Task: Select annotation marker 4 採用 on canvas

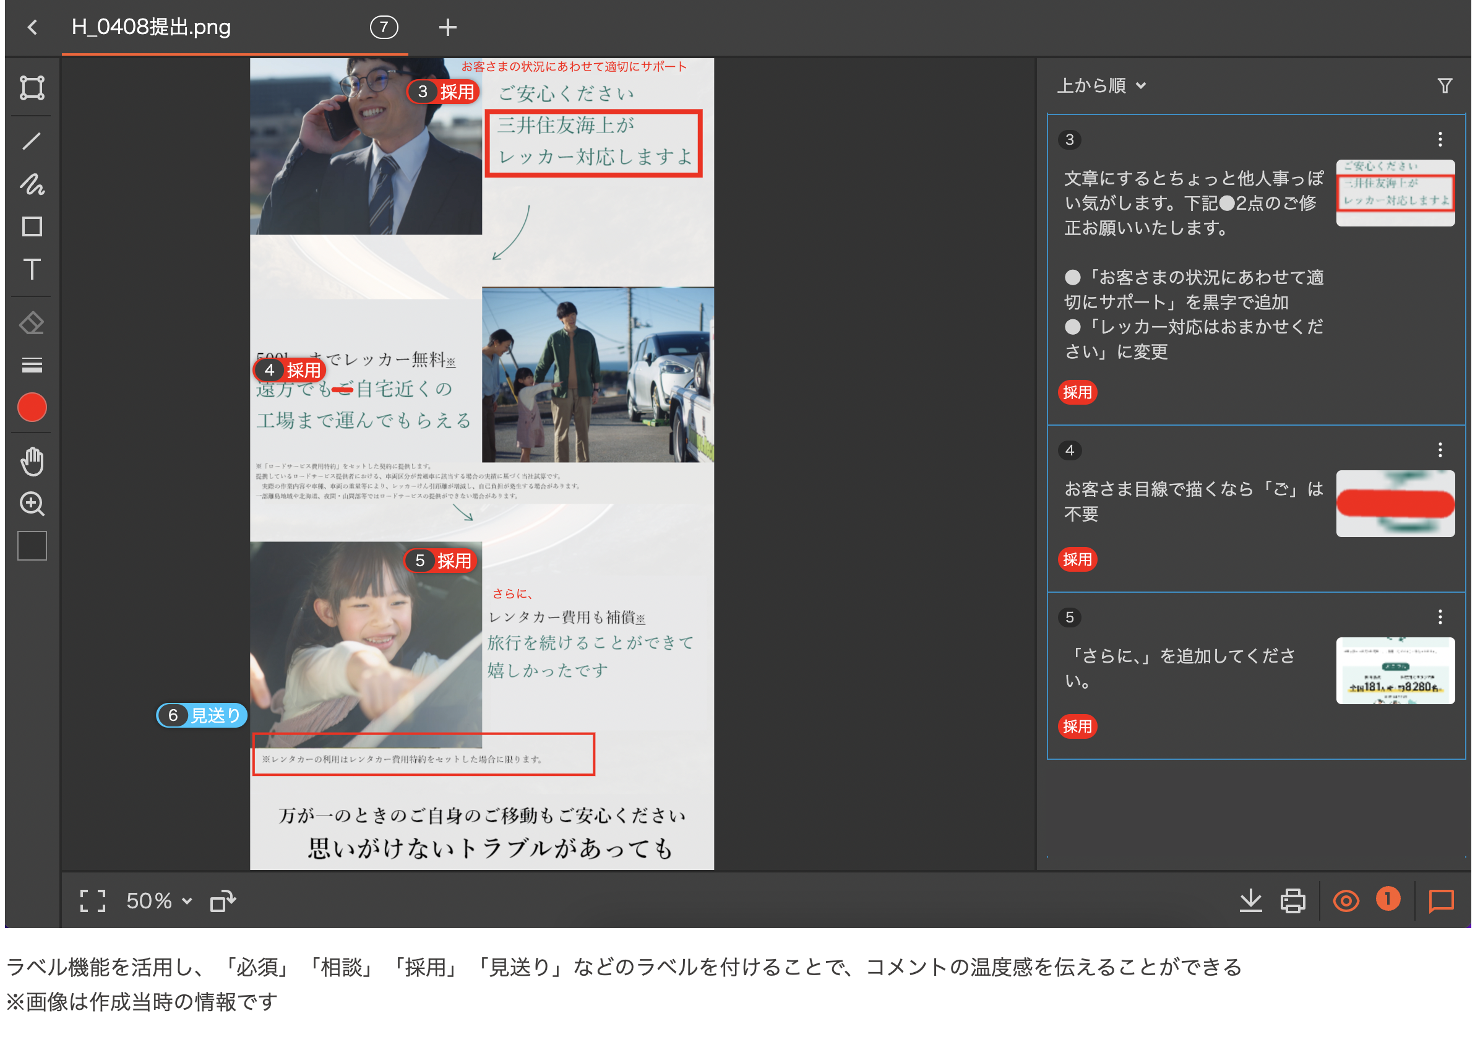Action: pos(290,370)
